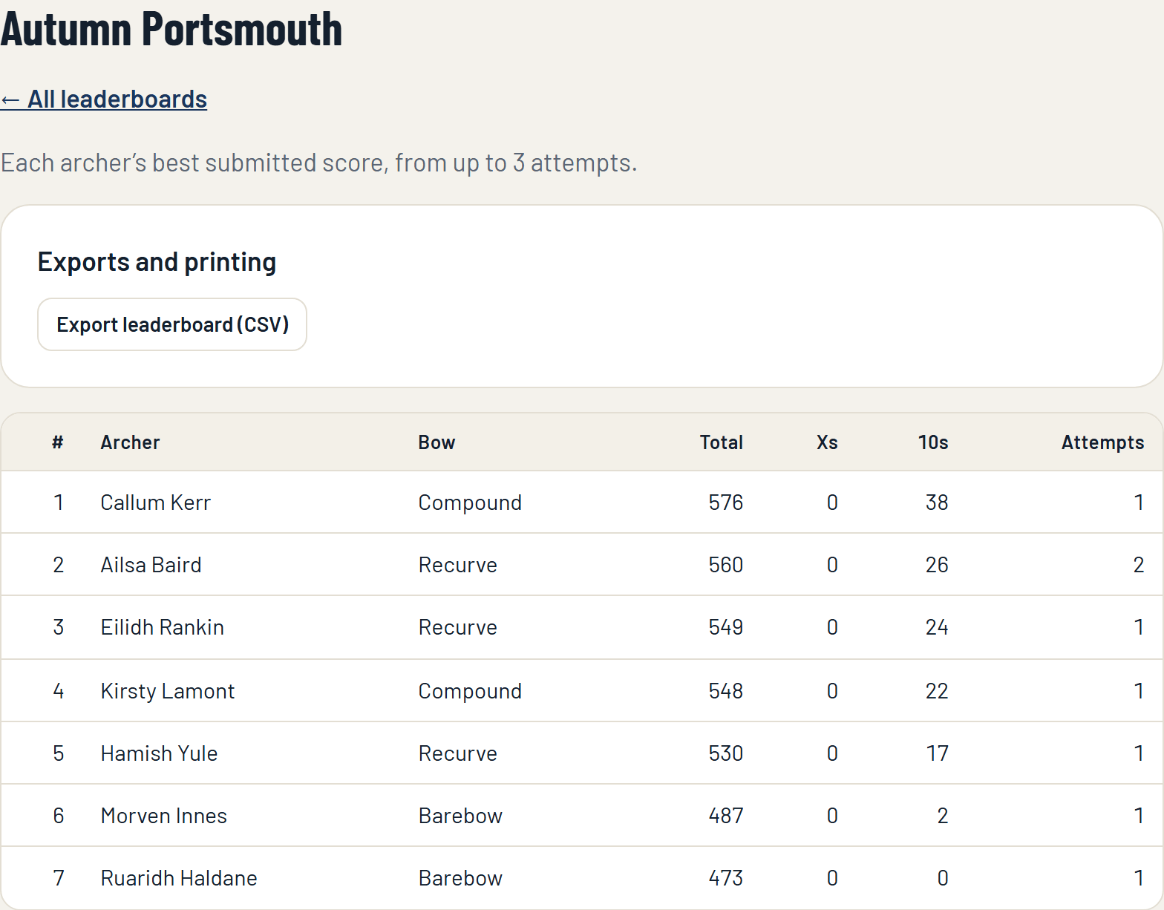Click the Total column header
Screen dimensions: 1164x910
click(721, 442)
